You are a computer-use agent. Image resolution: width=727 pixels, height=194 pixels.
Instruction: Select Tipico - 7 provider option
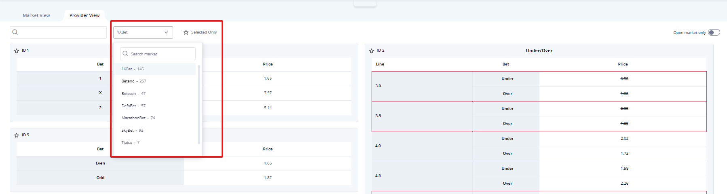point(130,143)
